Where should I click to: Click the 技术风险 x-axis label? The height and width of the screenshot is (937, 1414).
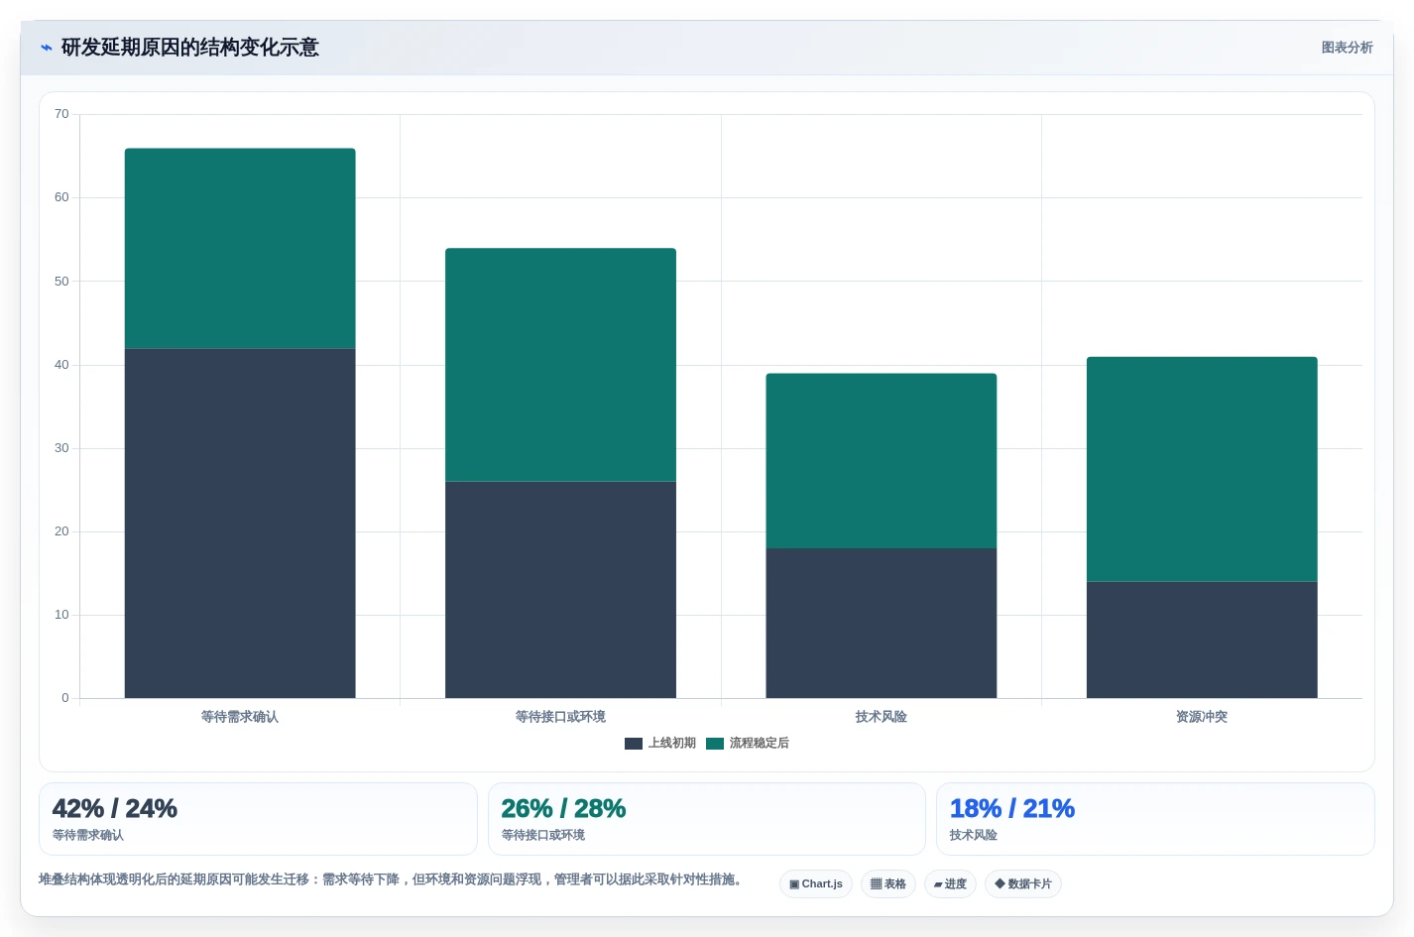[x=882, y=717]
